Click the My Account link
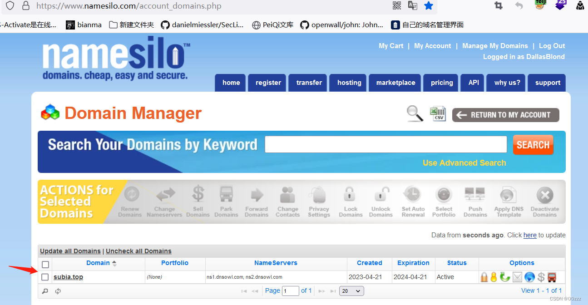588x305 pixels. tap(433, 46)
